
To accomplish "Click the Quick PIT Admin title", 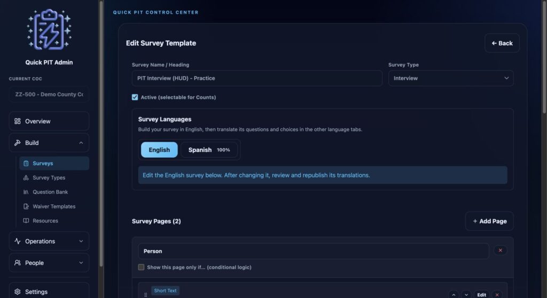I will (x=49, y=62).
